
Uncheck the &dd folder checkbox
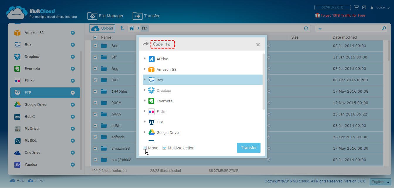95,46
